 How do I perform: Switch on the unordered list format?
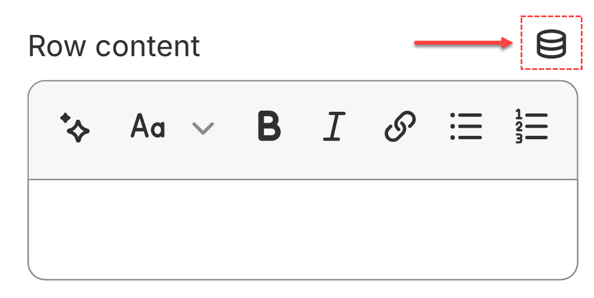pyautogui.click(x=466, y=126)
